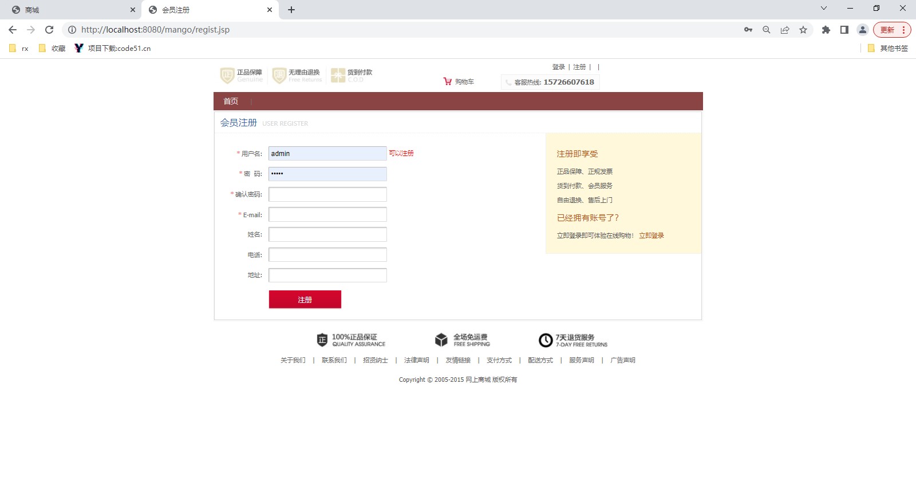This screenshot has height=487, width=916.
Task: Open the browser extensions puzzle icon
Action: [x=826, y=30]
